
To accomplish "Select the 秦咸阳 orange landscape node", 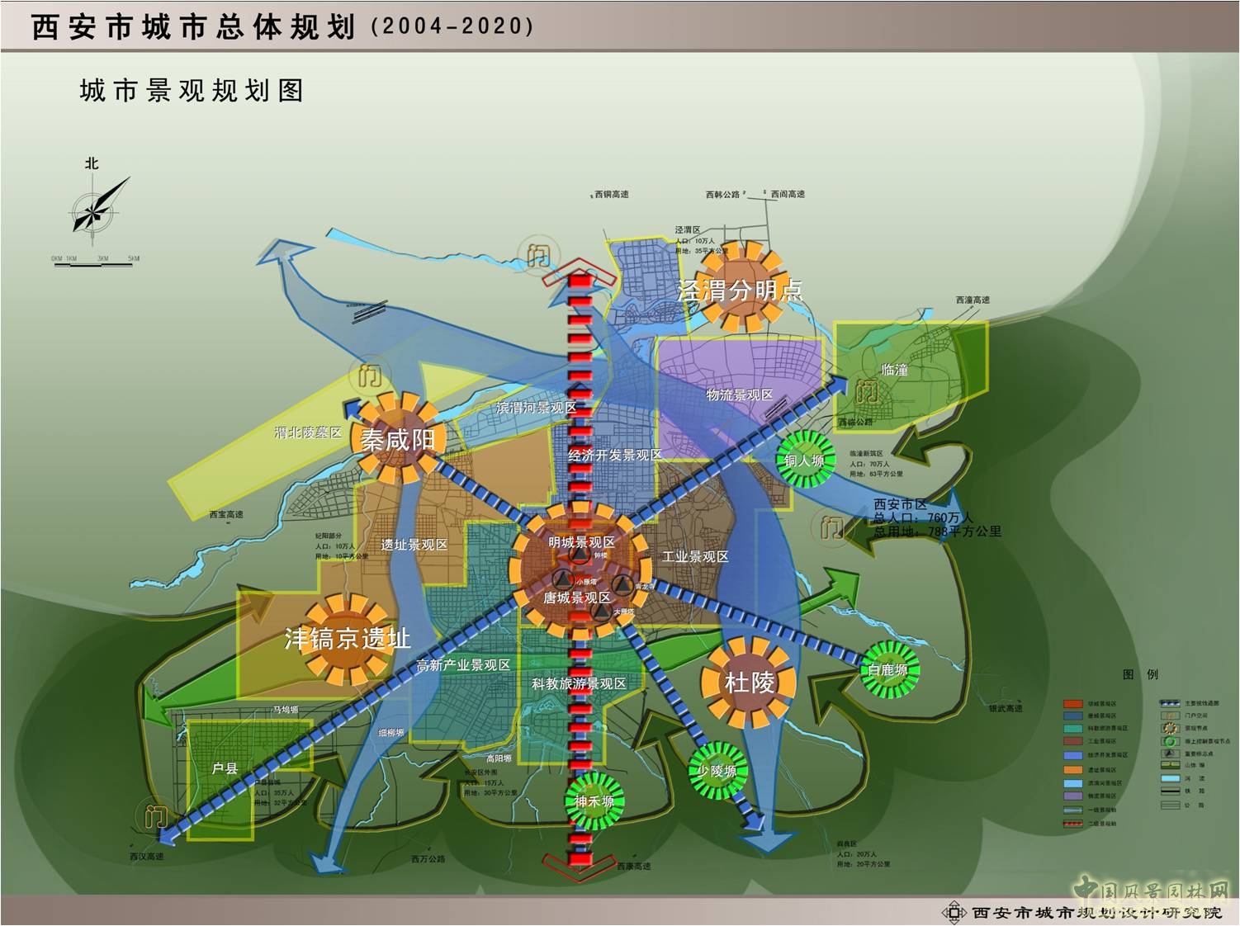I will (x=397, y=439).
